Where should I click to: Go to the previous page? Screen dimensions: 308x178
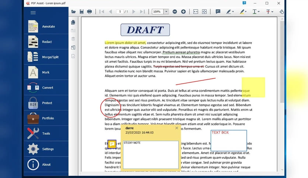tap(111, 11)
